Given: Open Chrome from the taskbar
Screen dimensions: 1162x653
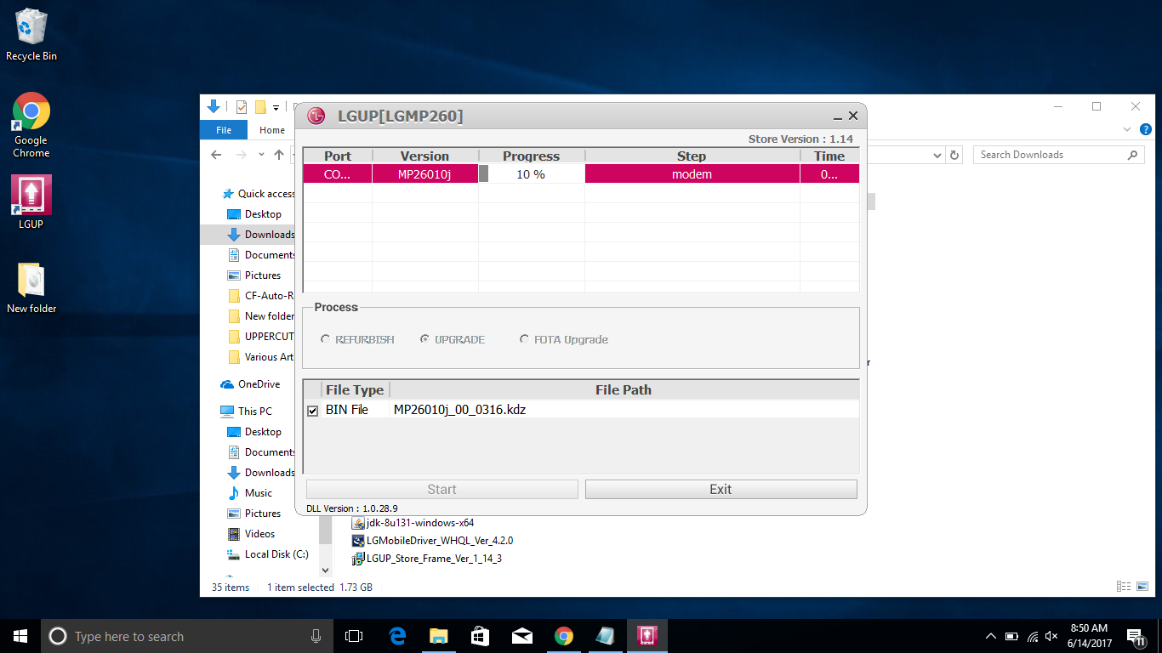Looking at the screenshot, I should pos(563,636).
